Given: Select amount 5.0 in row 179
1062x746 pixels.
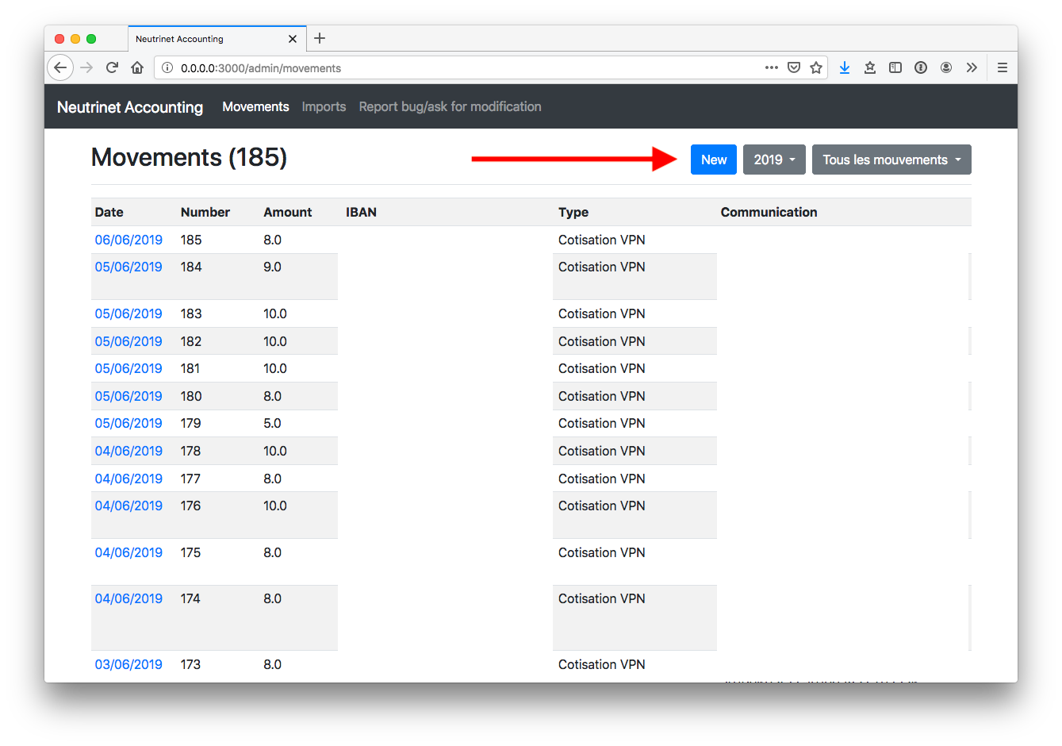Looking at the screenshot, I should point(272,423).
